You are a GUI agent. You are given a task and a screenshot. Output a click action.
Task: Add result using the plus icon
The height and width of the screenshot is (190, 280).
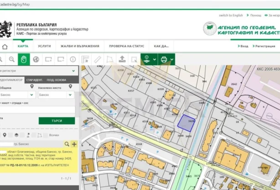click(x=74, y=144)
